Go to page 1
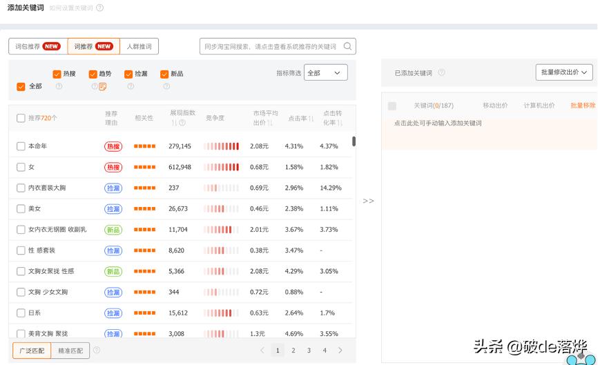This screenshot has height=365, width=598. [x=278, y=350]
